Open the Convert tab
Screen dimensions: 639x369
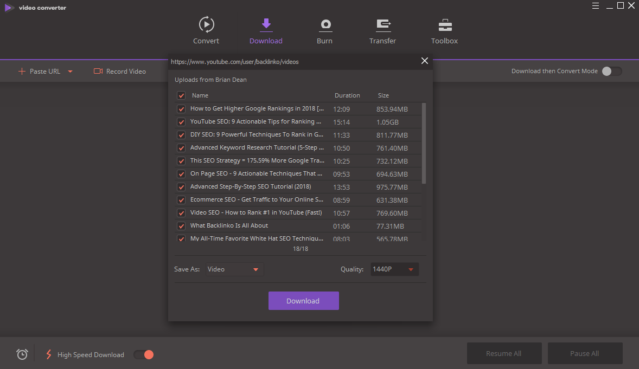click(x=206, y=31)
